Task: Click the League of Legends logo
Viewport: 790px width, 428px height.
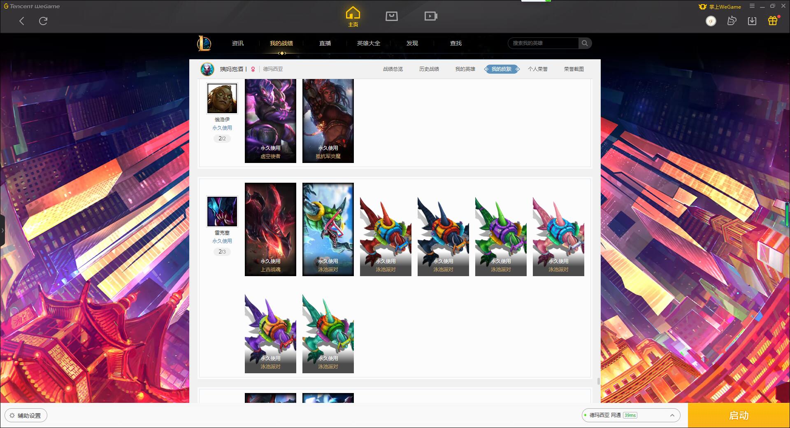Action: click(204, 43)
